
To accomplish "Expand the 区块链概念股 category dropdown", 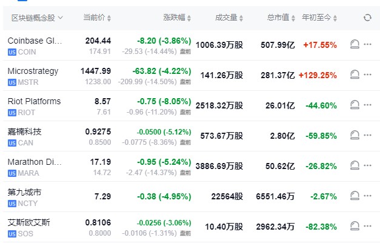I will coord(37,18).
